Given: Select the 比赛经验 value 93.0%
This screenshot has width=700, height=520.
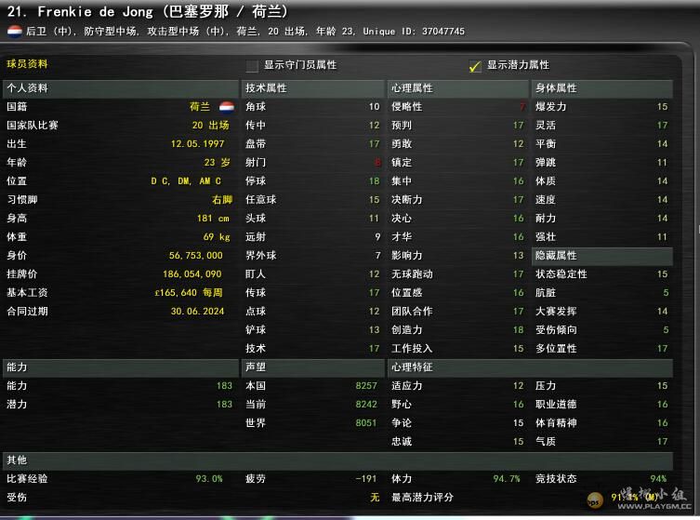Looking at the screenshot, I should (x=209, y=479).
